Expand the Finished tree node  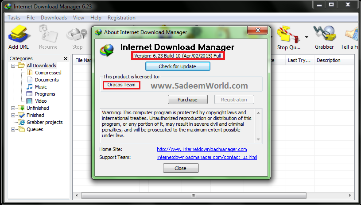coord(13,115)
